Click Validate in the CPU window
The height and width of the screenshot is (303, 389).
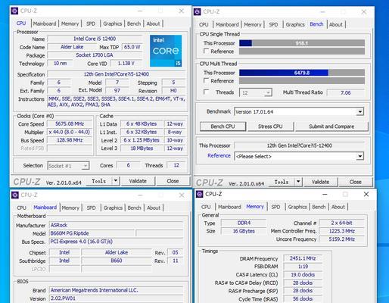tap(138, 181)
